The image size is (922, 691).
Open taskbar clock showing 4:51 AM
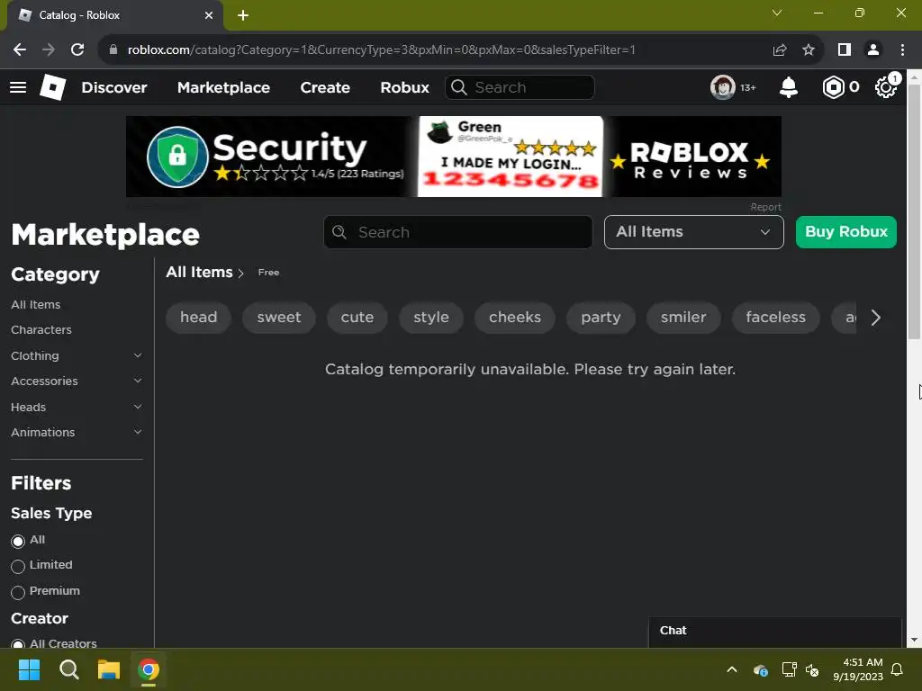pos(858,669)
